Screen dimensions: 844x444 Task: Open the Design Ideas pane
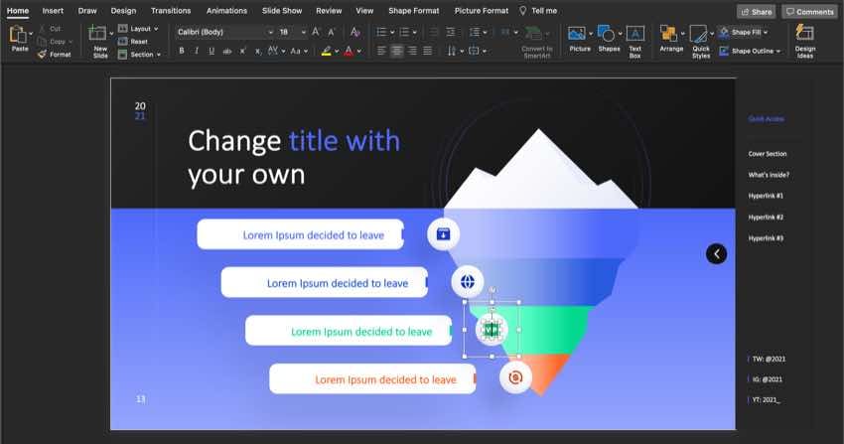(x=805, y=38)
